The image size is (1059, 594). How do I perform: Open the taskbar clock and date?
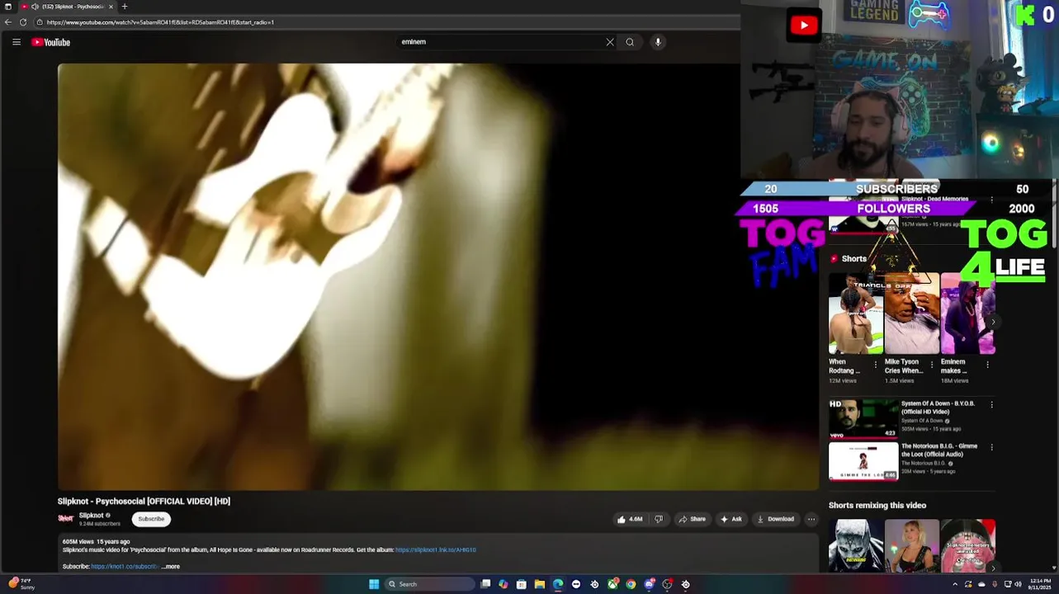click(x=1040, y=584)
